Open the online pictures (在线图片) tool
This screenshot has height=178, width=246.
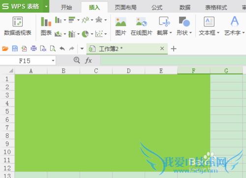tap(141, 26)
